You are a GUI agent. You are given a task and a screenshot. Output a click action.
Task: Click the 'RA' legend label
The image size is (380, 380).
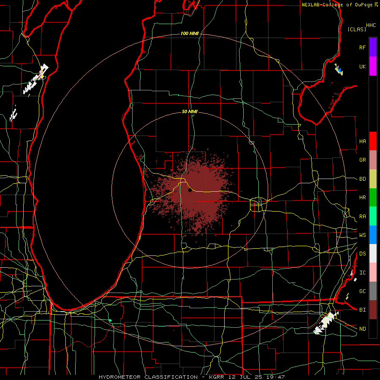[363, 217]
